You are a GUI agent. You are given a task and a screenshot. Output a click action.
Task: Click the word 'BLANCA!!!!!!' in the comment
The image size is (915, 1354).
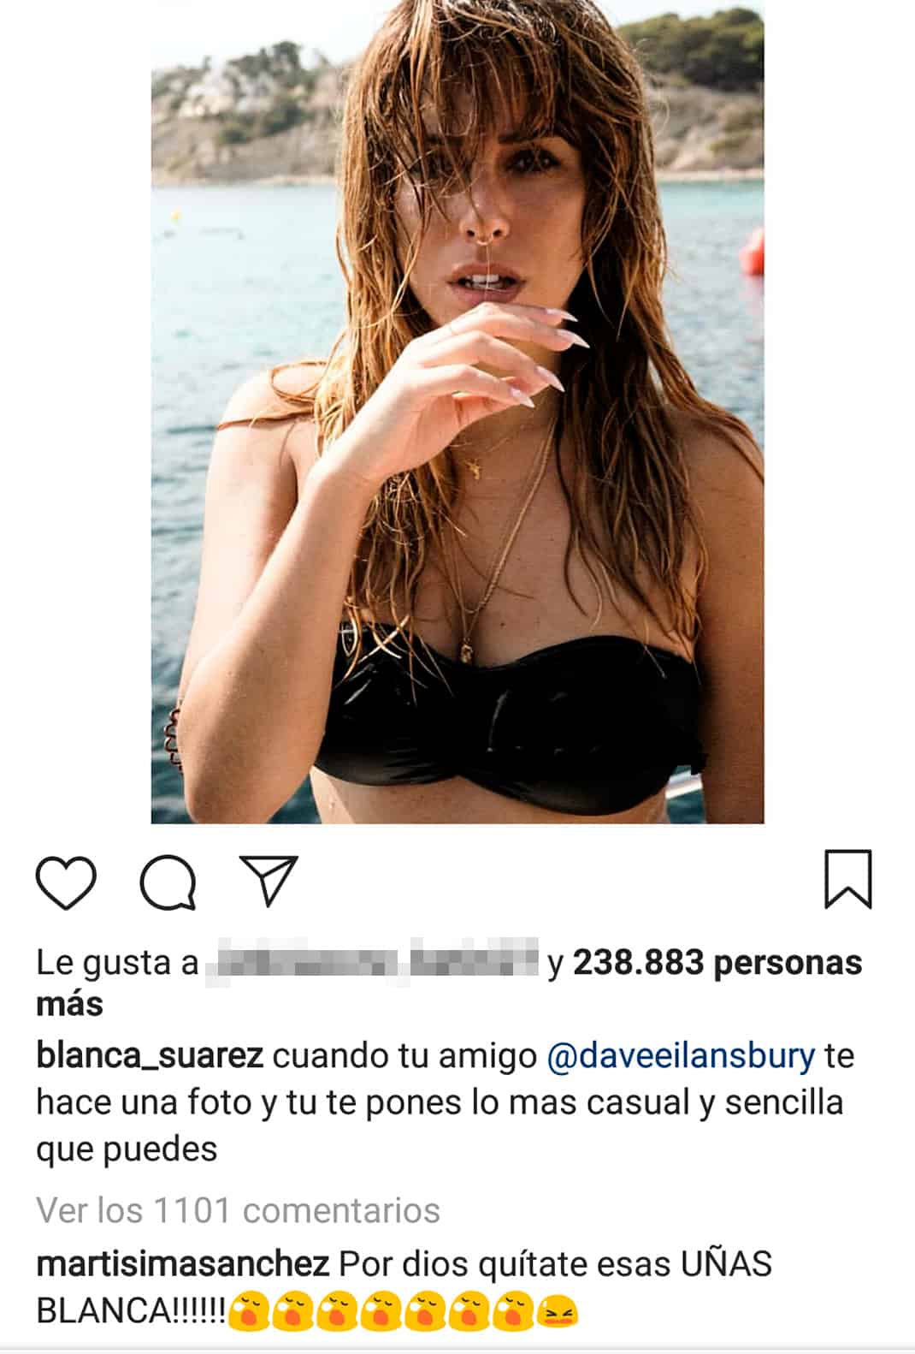coord(131,1311)
